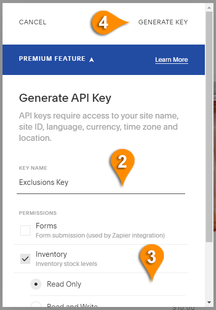Click the Premium Feature banner title
Screen dimensions: 216x310
pyautogui.click(x=52, y=59)
